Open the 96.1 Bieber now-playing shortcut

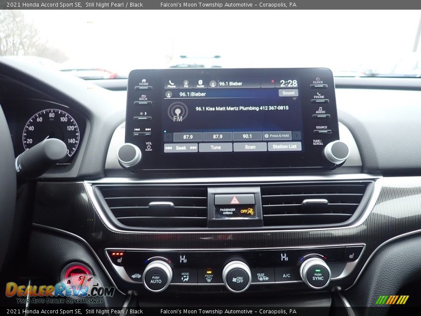[234, 84]
